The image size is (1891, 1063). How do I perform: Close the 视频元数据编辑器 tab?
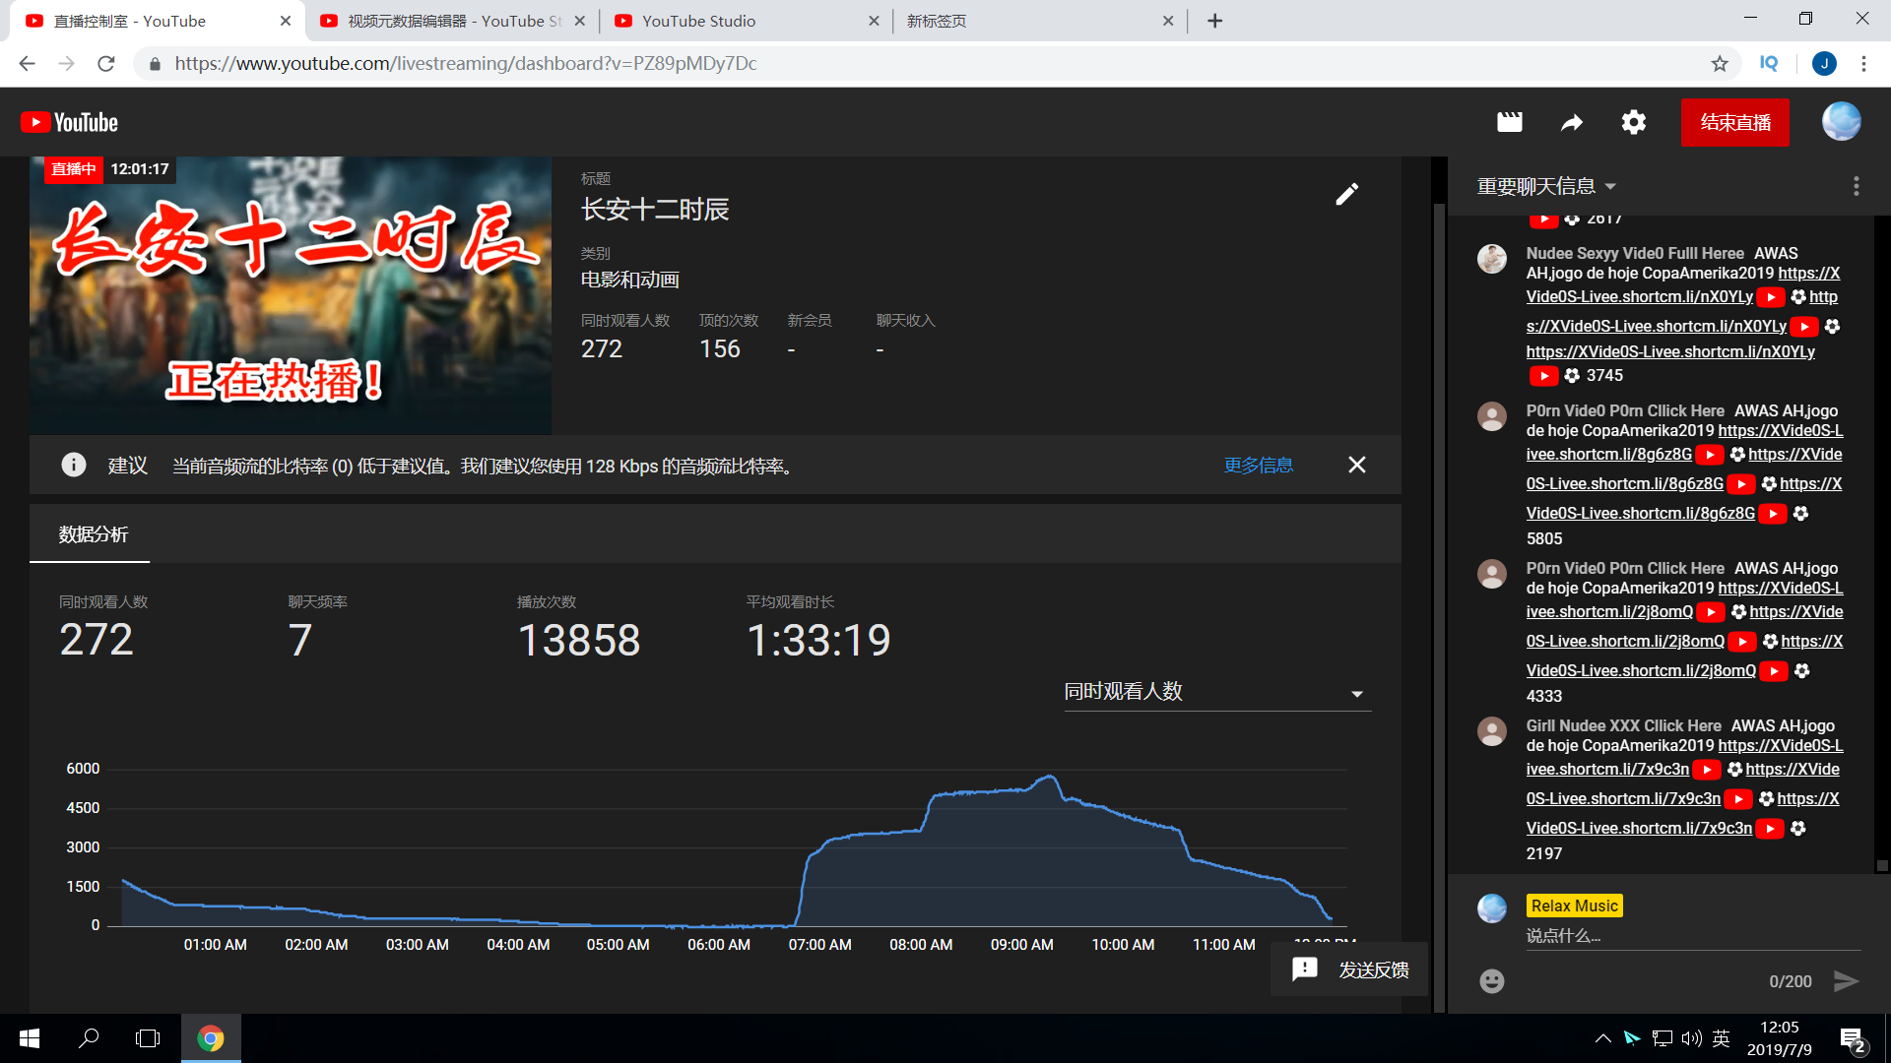[x=579, y=21]
